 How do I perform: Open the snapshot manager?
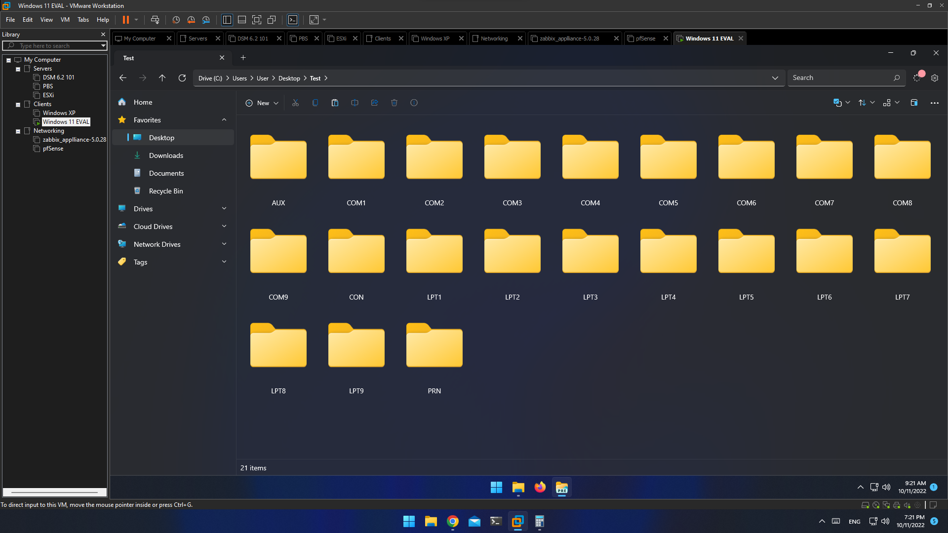point(206,20)
